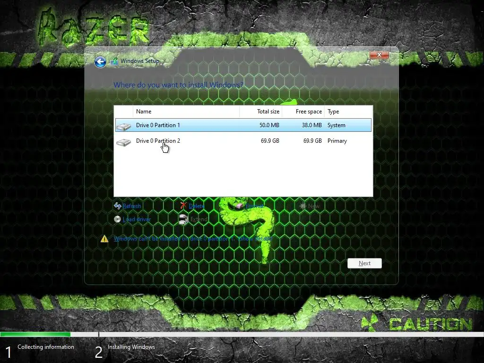Viewport: 484px width, 363px height.
Task: Click the Next button
Action: (364, 263)
